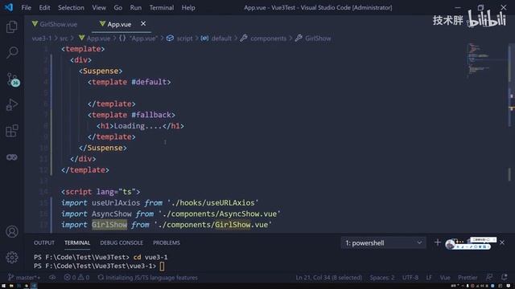This screenshot has width=515, height=289.
Task: Close the App.vue editor tab
Action: [x=143, y=23]
